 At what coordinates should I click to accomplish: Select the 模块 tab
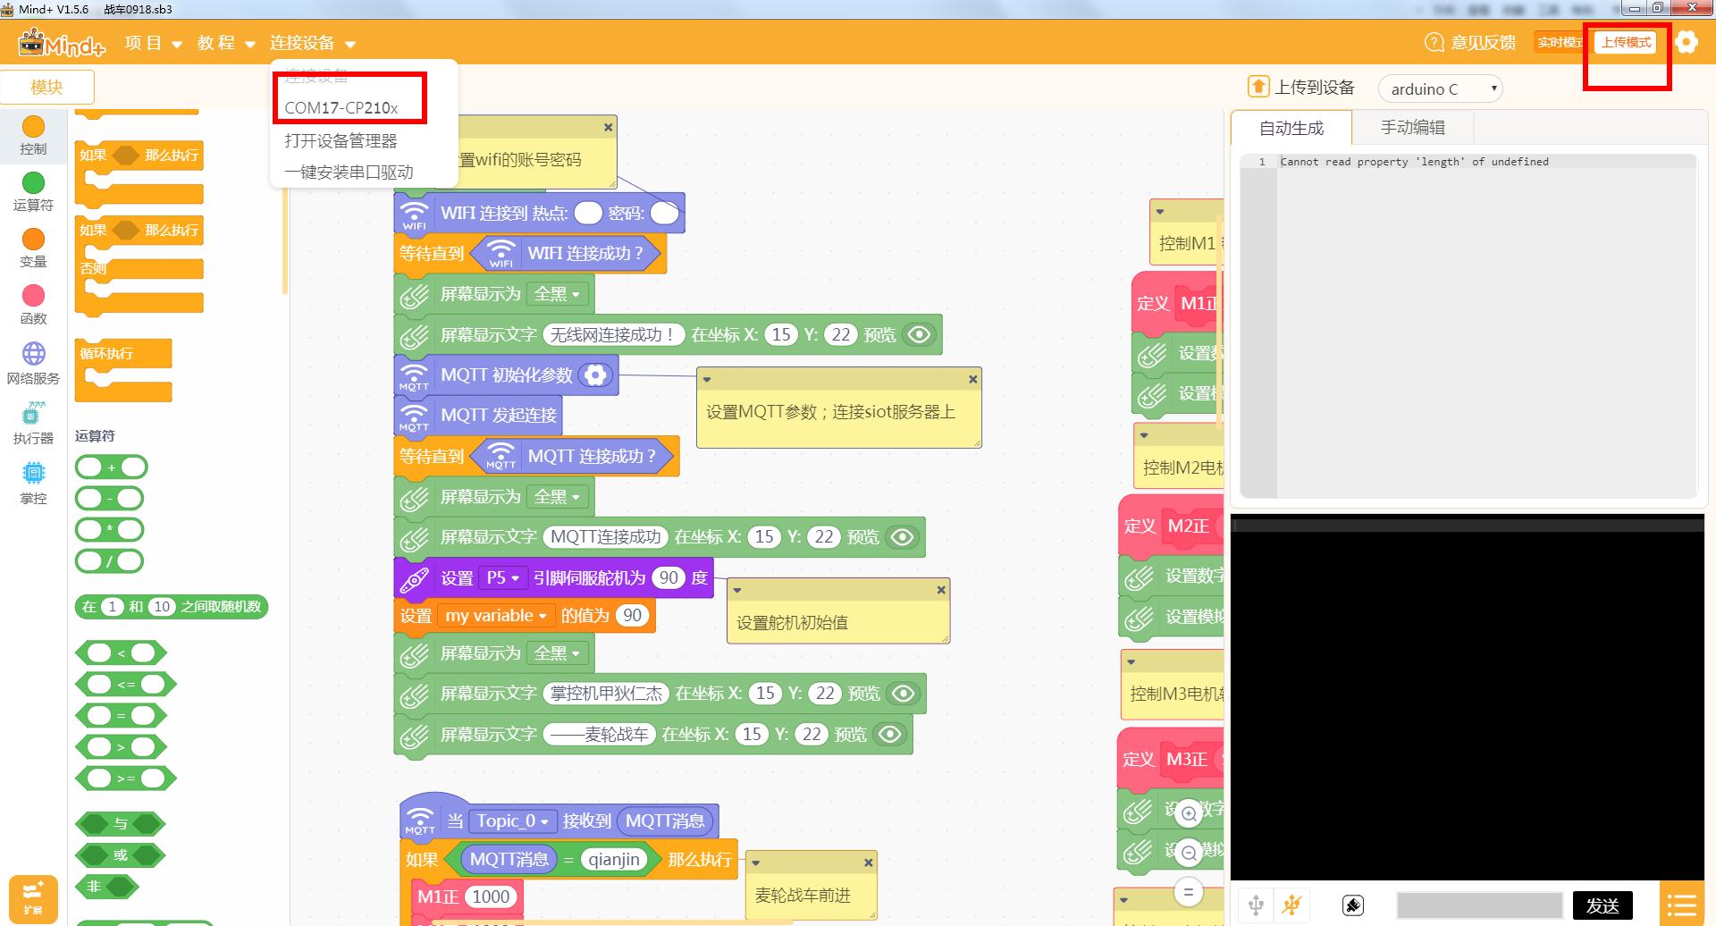coord(46,87)
